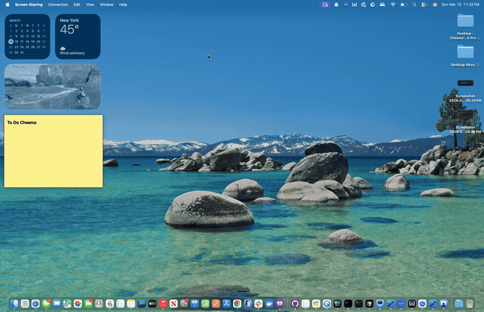Select the Desktop Mess folder

click(x=465, y=56)
